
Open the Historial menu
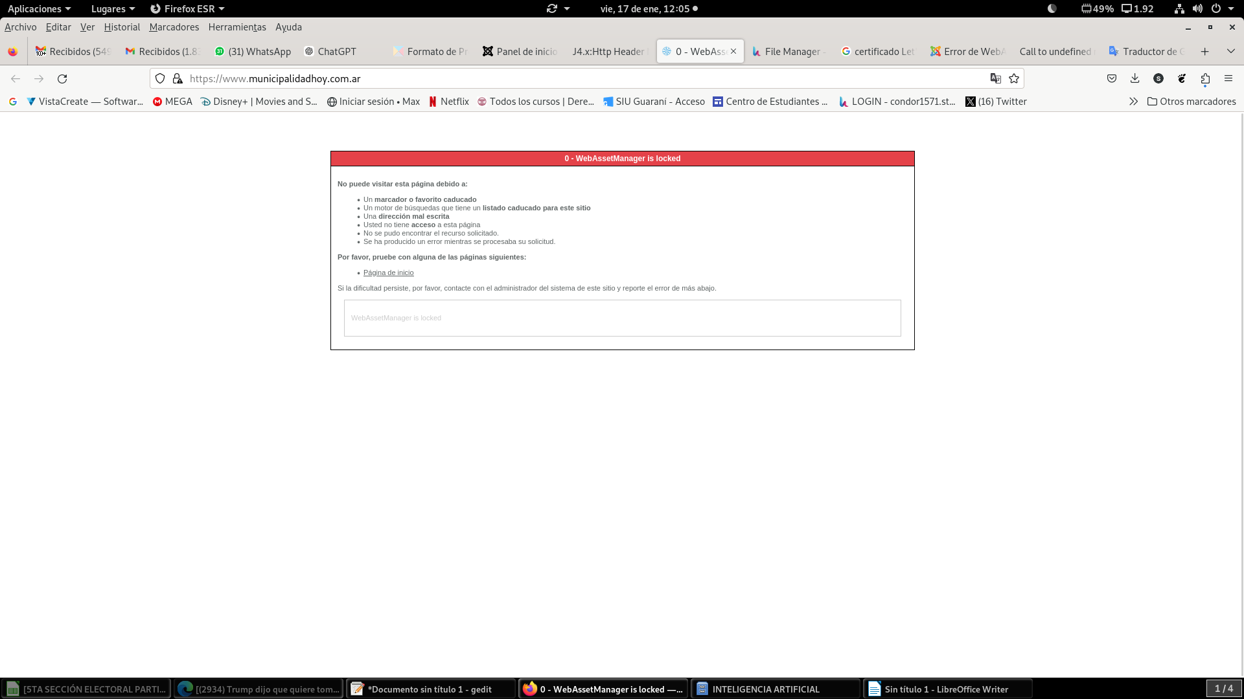pyautogui.click(x=122, y=27)
